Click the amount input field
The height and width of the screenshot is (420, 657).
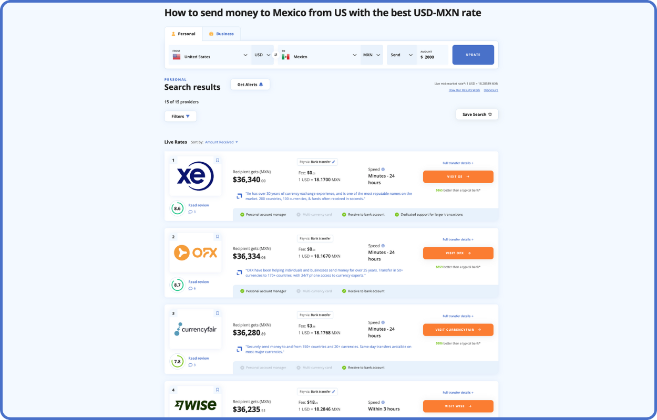pos(434,57)
